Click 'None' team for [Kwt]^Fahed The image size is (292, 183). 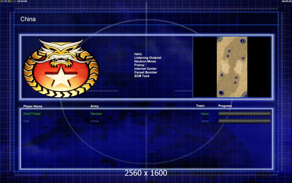(x=205, y=114)
